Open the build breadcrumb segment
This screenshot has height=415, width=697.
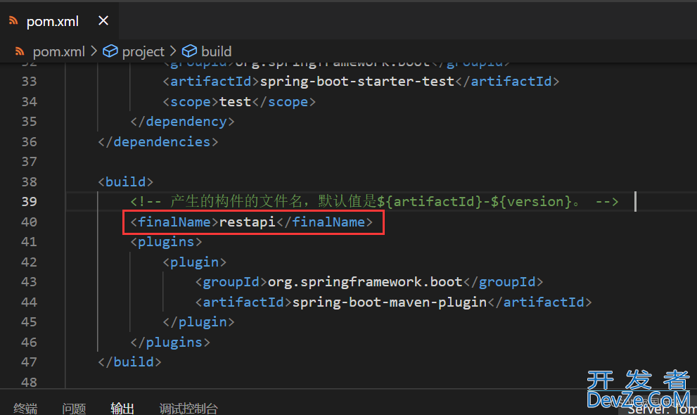216,51
